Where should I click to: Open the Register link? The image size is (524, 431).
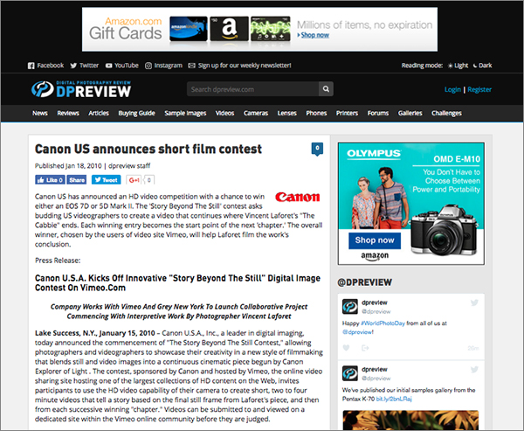tap(479, 90)
